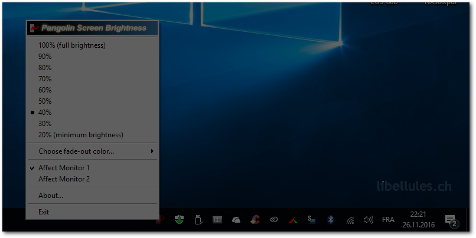Viewport: 476px width, 238px height.
Task: Open the Dolby audio tray icon
Action: [217, 220]
